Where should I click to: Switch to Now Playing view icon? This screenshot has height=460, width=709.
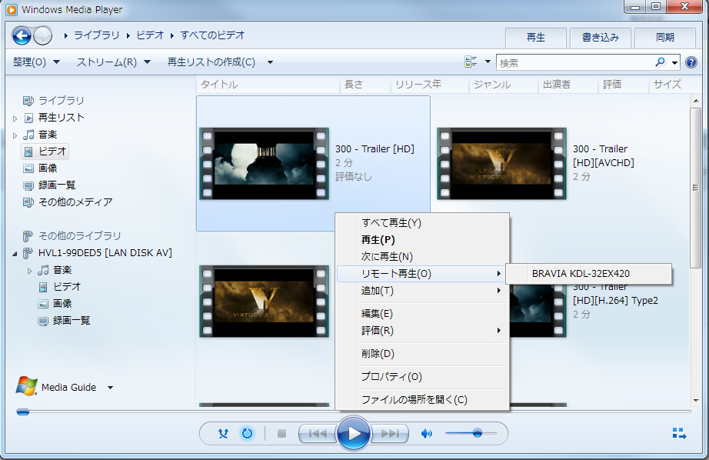[x=679, y=434]
